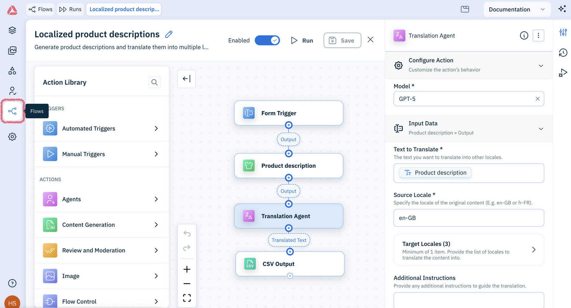This screenshot has width=571, height=308.
Task: Open the image gallery sidebar icon
Action: tap(12, 50)
